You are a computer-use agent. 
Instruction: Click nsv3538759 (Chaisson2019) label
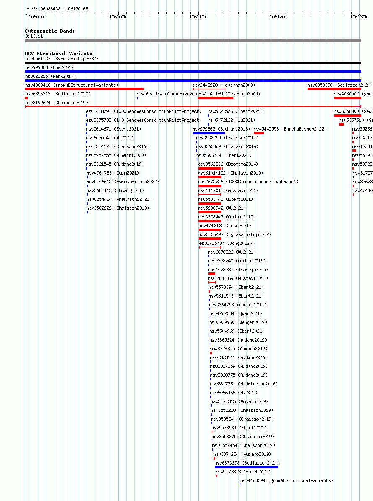click(227, 138)
